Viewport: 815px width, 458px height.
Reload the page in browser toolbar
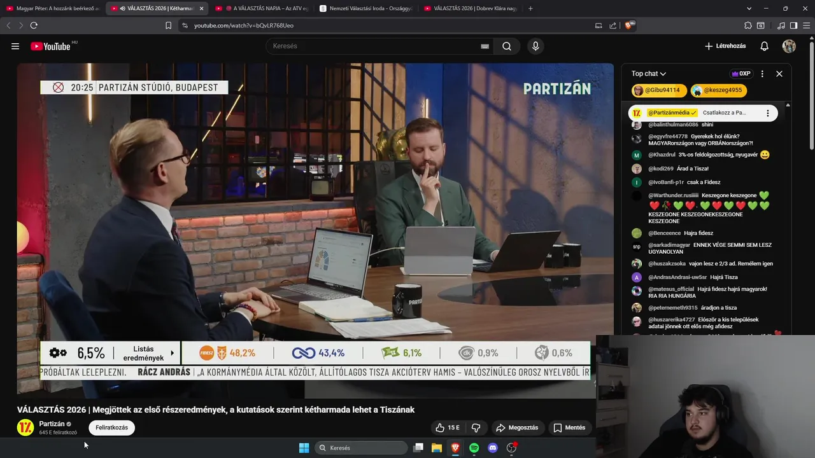34,25
